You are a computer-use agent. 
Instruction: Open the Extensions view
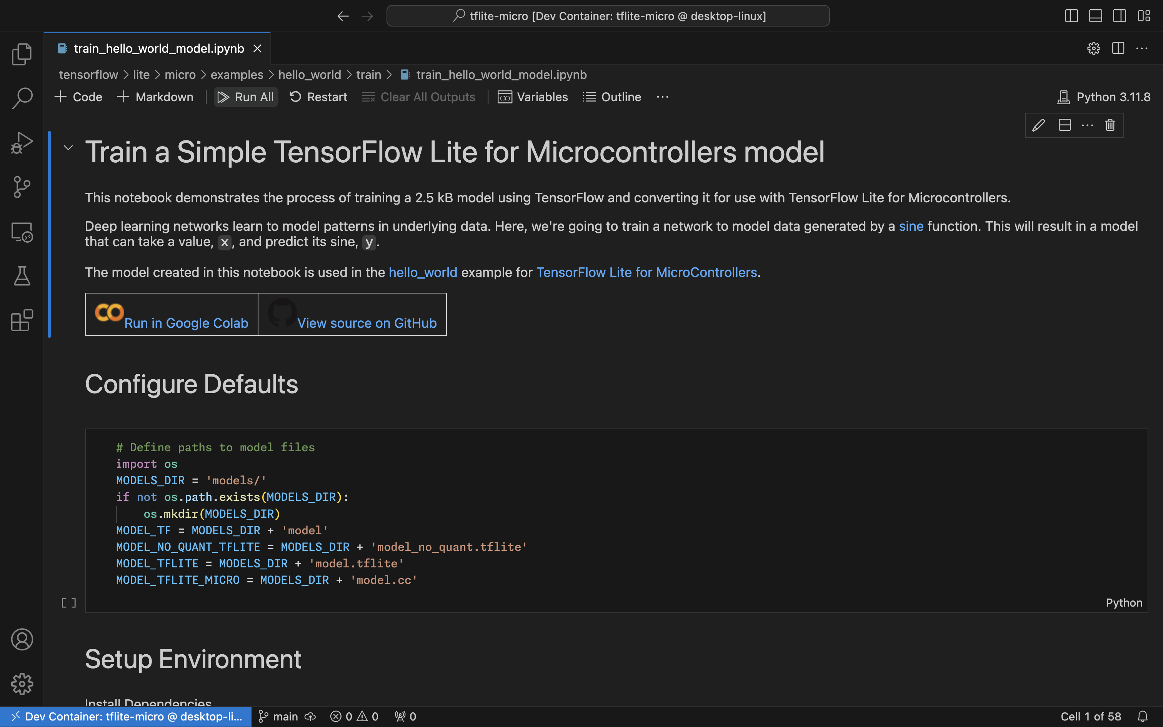tap(22, 320)
